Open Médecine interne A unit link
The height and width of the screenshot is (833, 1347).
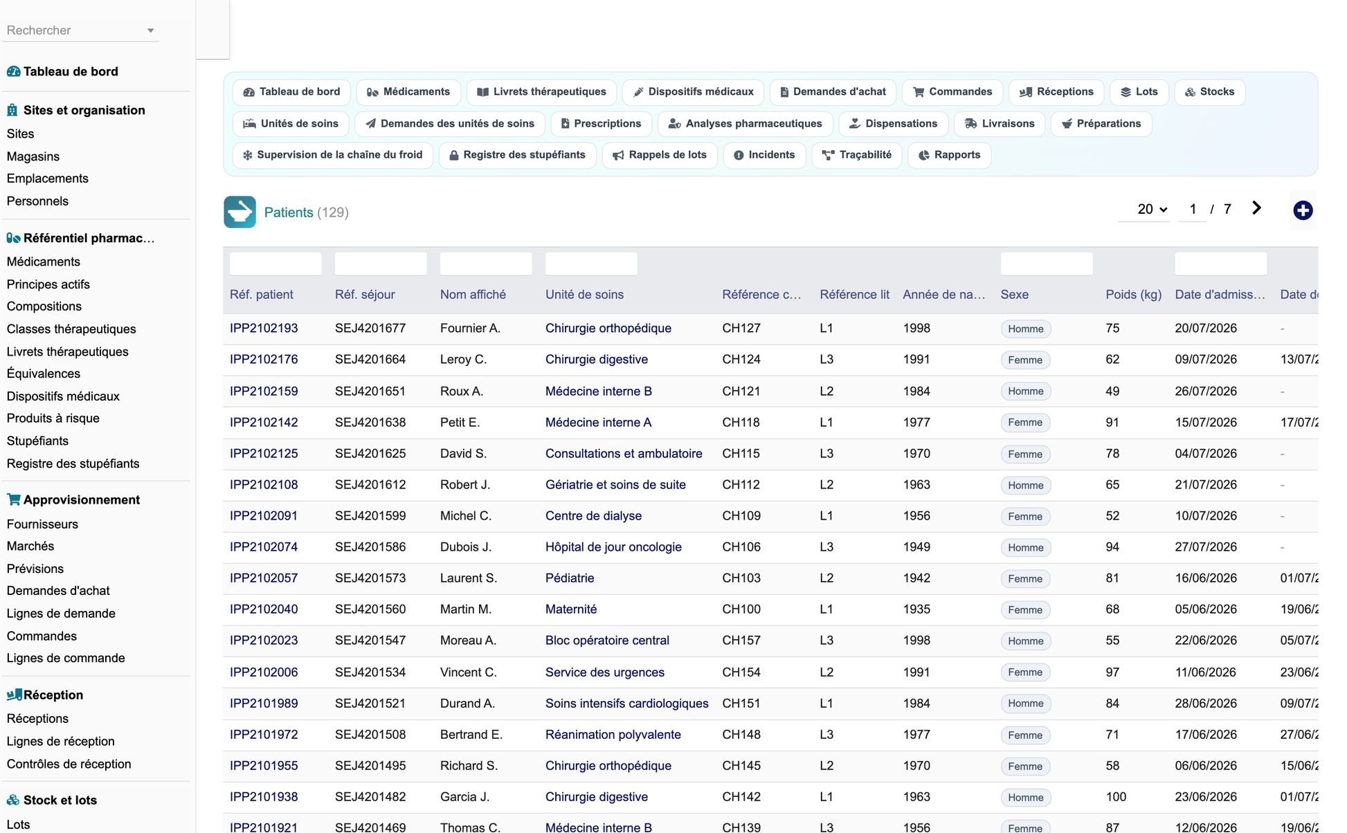coord(599,423)
